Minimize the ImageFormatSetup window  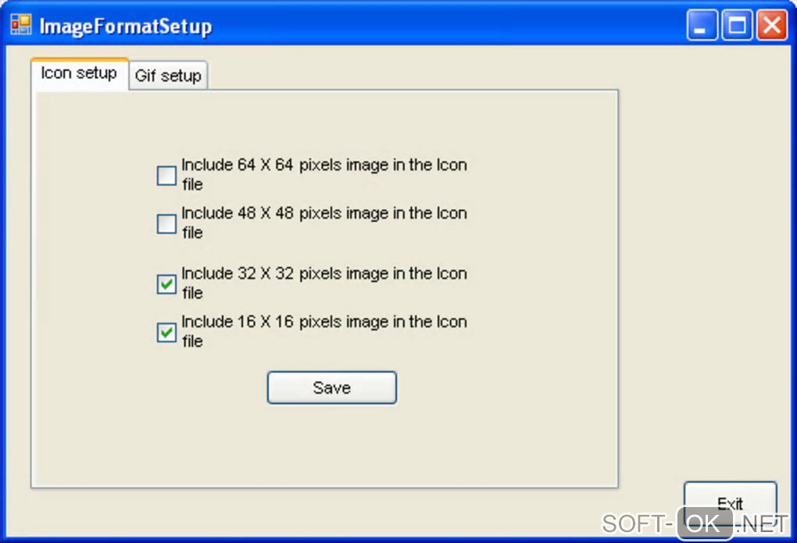(701, 26)
